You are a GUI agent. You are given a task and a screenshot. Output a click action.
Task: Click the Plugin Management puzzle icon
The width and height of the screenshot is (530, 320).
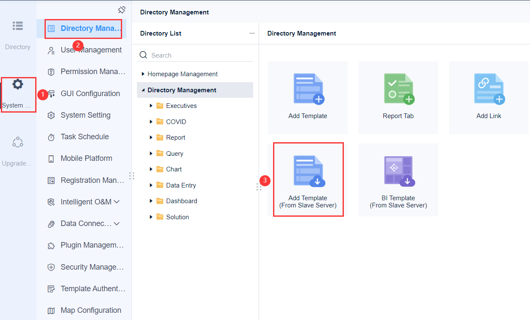click(51, 245)
